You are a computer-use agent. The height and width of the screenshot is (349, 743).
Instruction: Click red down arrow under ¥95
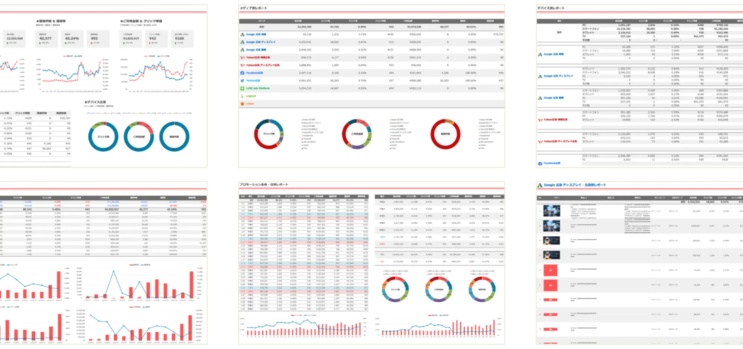(x=92, y=43)
